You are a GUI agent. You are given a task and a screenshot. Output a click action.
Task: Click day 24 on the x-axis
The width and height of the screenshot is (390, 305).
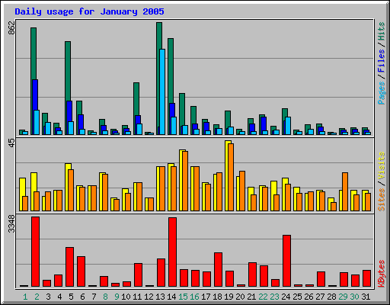point(286,297)
